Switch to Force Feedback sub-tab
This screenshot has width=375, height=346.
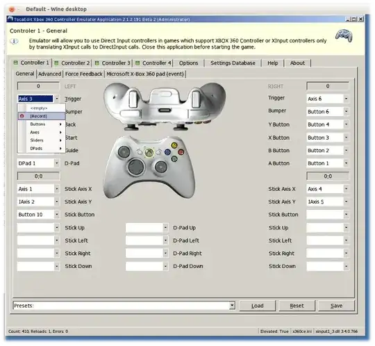(84, 74)
